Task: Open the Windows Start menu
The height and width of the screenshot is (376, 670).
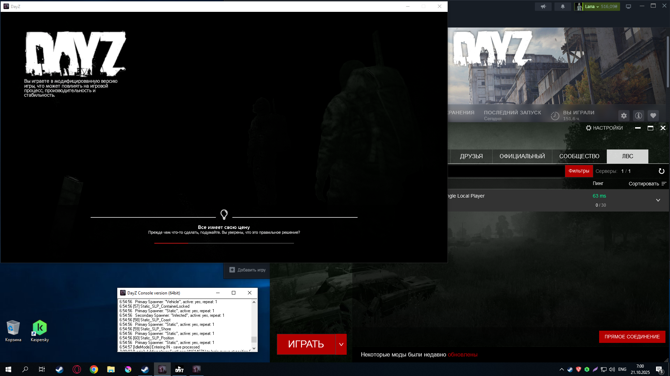Action: [x=8, y=369]
